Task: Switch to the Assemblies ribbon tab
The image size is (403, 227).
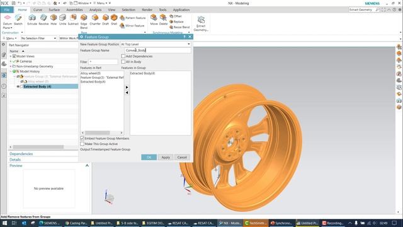Action: (x=74, y=9)
